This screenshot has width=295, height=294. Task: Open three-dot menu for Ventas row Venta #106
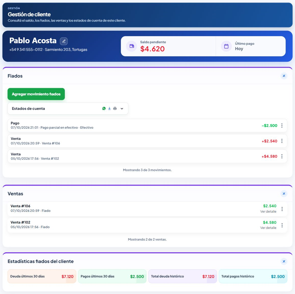click(x=282, y=209)
